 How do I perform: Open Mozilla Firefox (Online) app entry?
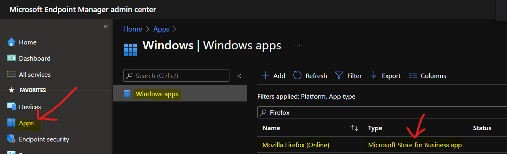(296, 145)
